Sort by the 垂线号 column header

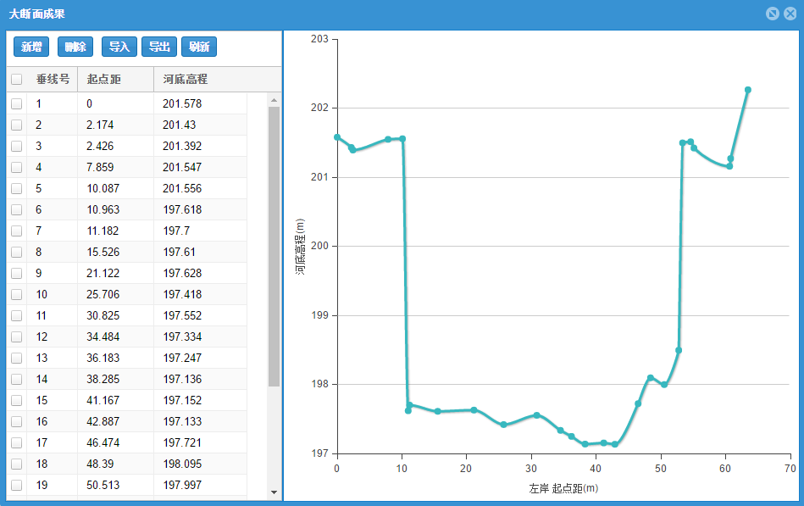click(53, 80)
